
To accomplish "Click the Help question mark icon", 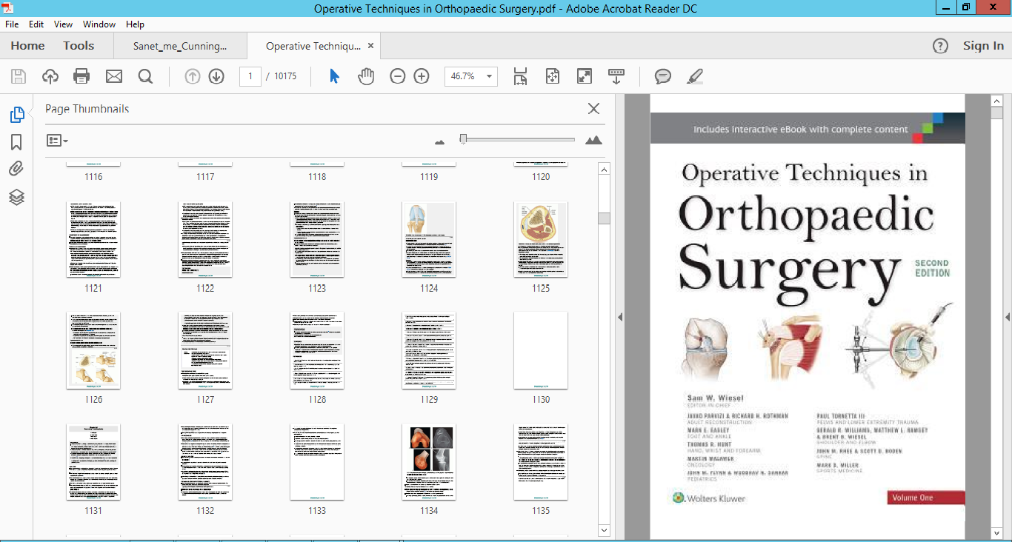I will tap(940, 46).
